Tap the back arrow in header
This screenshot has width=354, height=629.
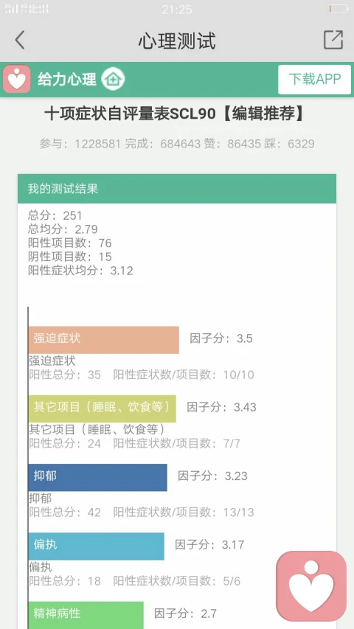point(20,40)
